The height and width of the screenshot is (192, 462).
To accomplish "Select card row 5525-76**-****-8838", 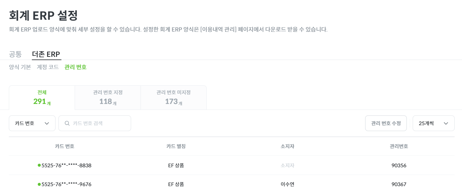I will (232, 165).
